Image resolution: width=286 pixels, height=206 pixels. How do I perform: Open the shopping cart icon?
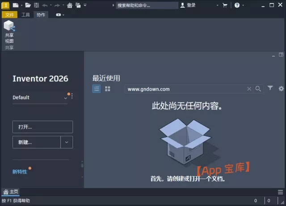click(225, 5)
